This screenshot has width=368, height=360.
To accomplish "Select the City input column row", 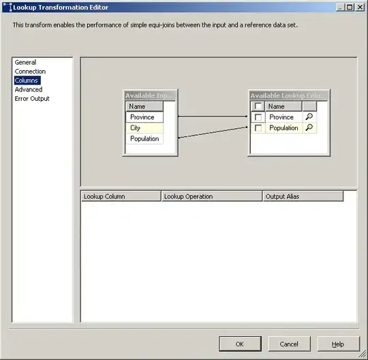I will (144, 127).
